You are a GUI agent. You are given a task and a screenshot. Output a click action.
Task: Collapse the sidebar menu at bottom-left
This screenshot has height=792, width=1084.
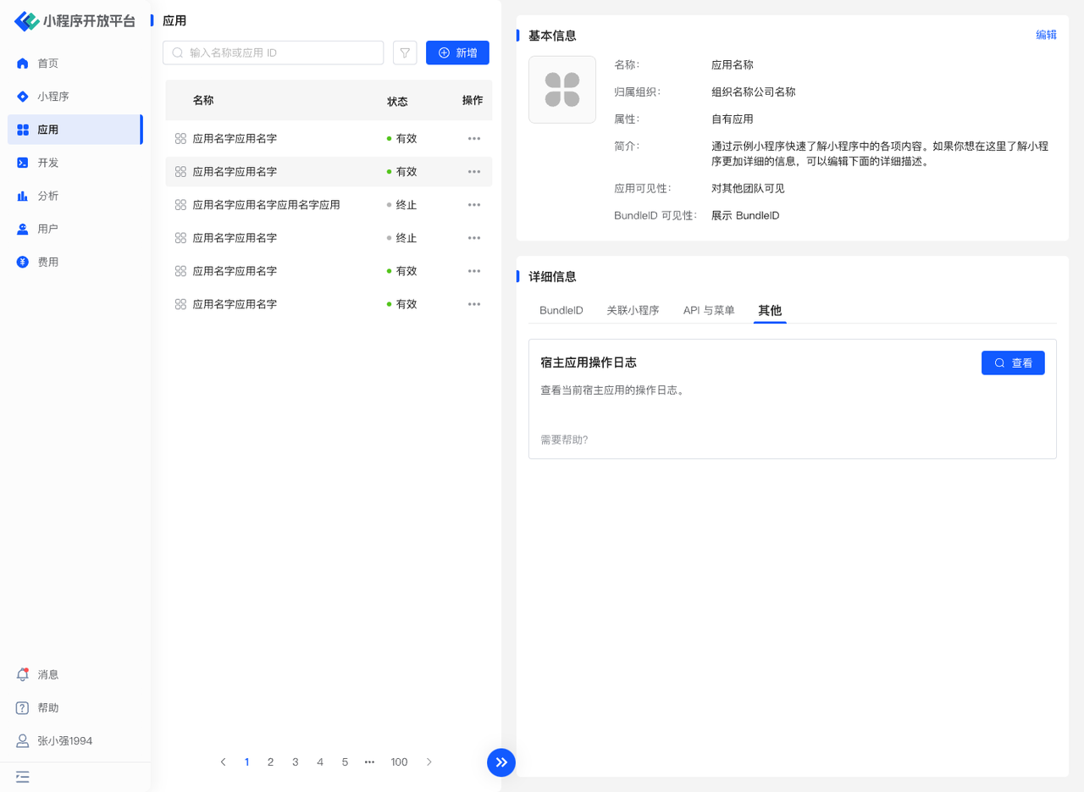pyautogui.click(x=23, y=777)
